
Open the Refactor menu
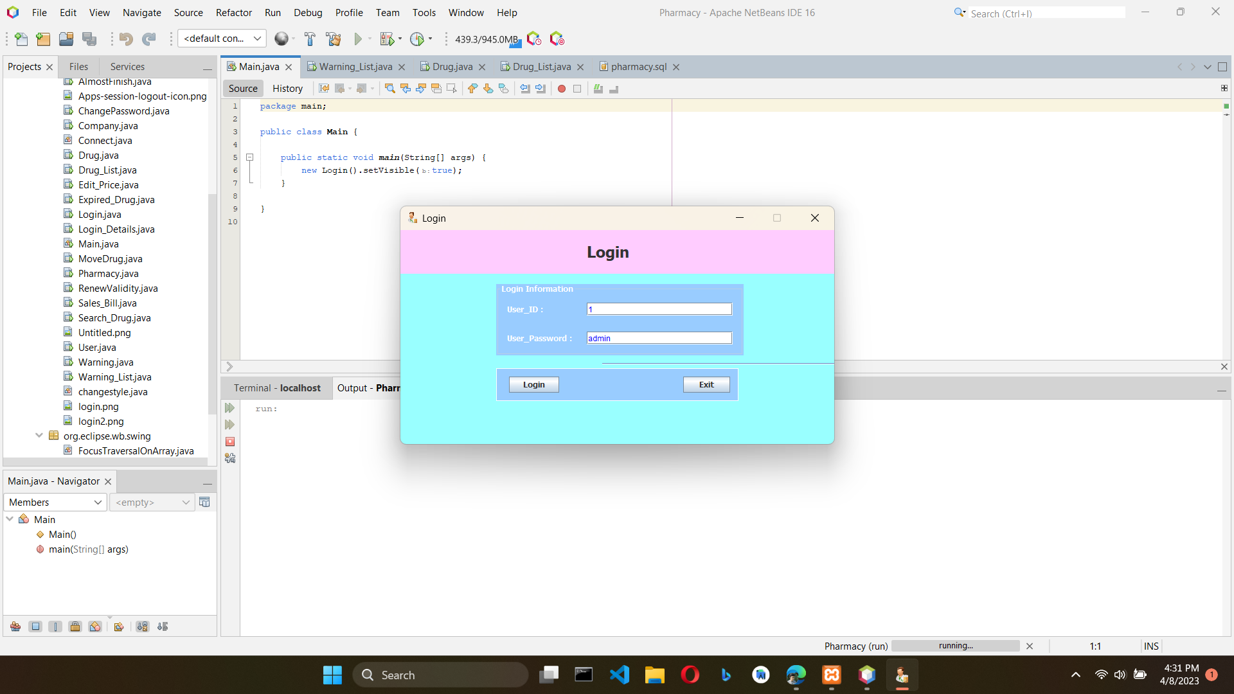233,13
